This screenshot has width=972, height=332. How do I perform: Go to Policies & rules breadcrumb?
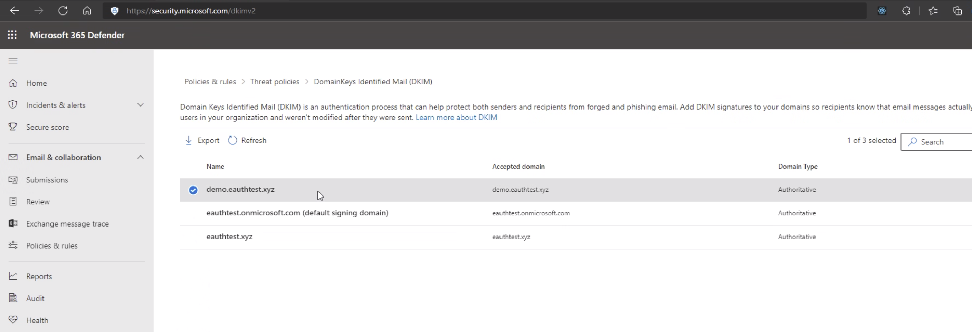210,82
